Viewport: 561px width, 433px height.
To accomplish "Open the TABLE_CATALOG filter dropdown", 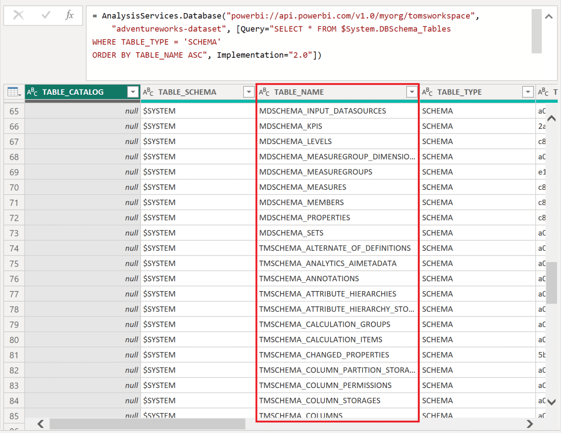I will (133, 92).
